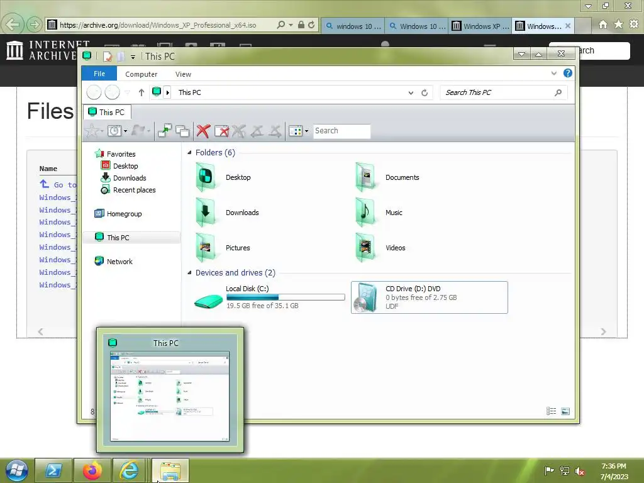This screenshot has height=483, width=644.
Task: Switch to the 'Windows XP' Internet Explorer tab
Action: coord(480,26)
